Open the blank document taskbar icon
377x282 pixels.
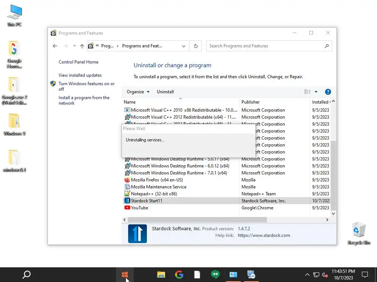(197, 275)
